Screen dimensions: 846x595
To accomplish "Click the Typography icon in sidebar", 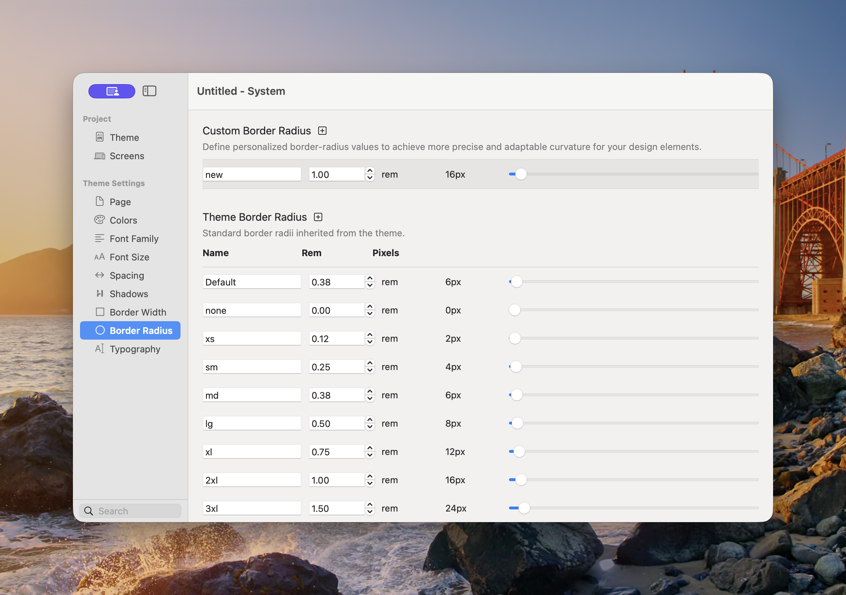I will tap(99, 349).
